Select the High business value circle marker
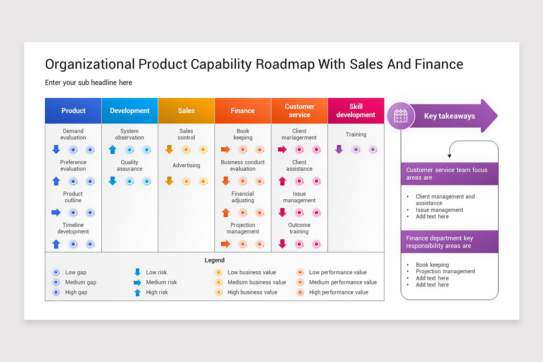Viewport: 543px width, 362px height. (219, 292)
